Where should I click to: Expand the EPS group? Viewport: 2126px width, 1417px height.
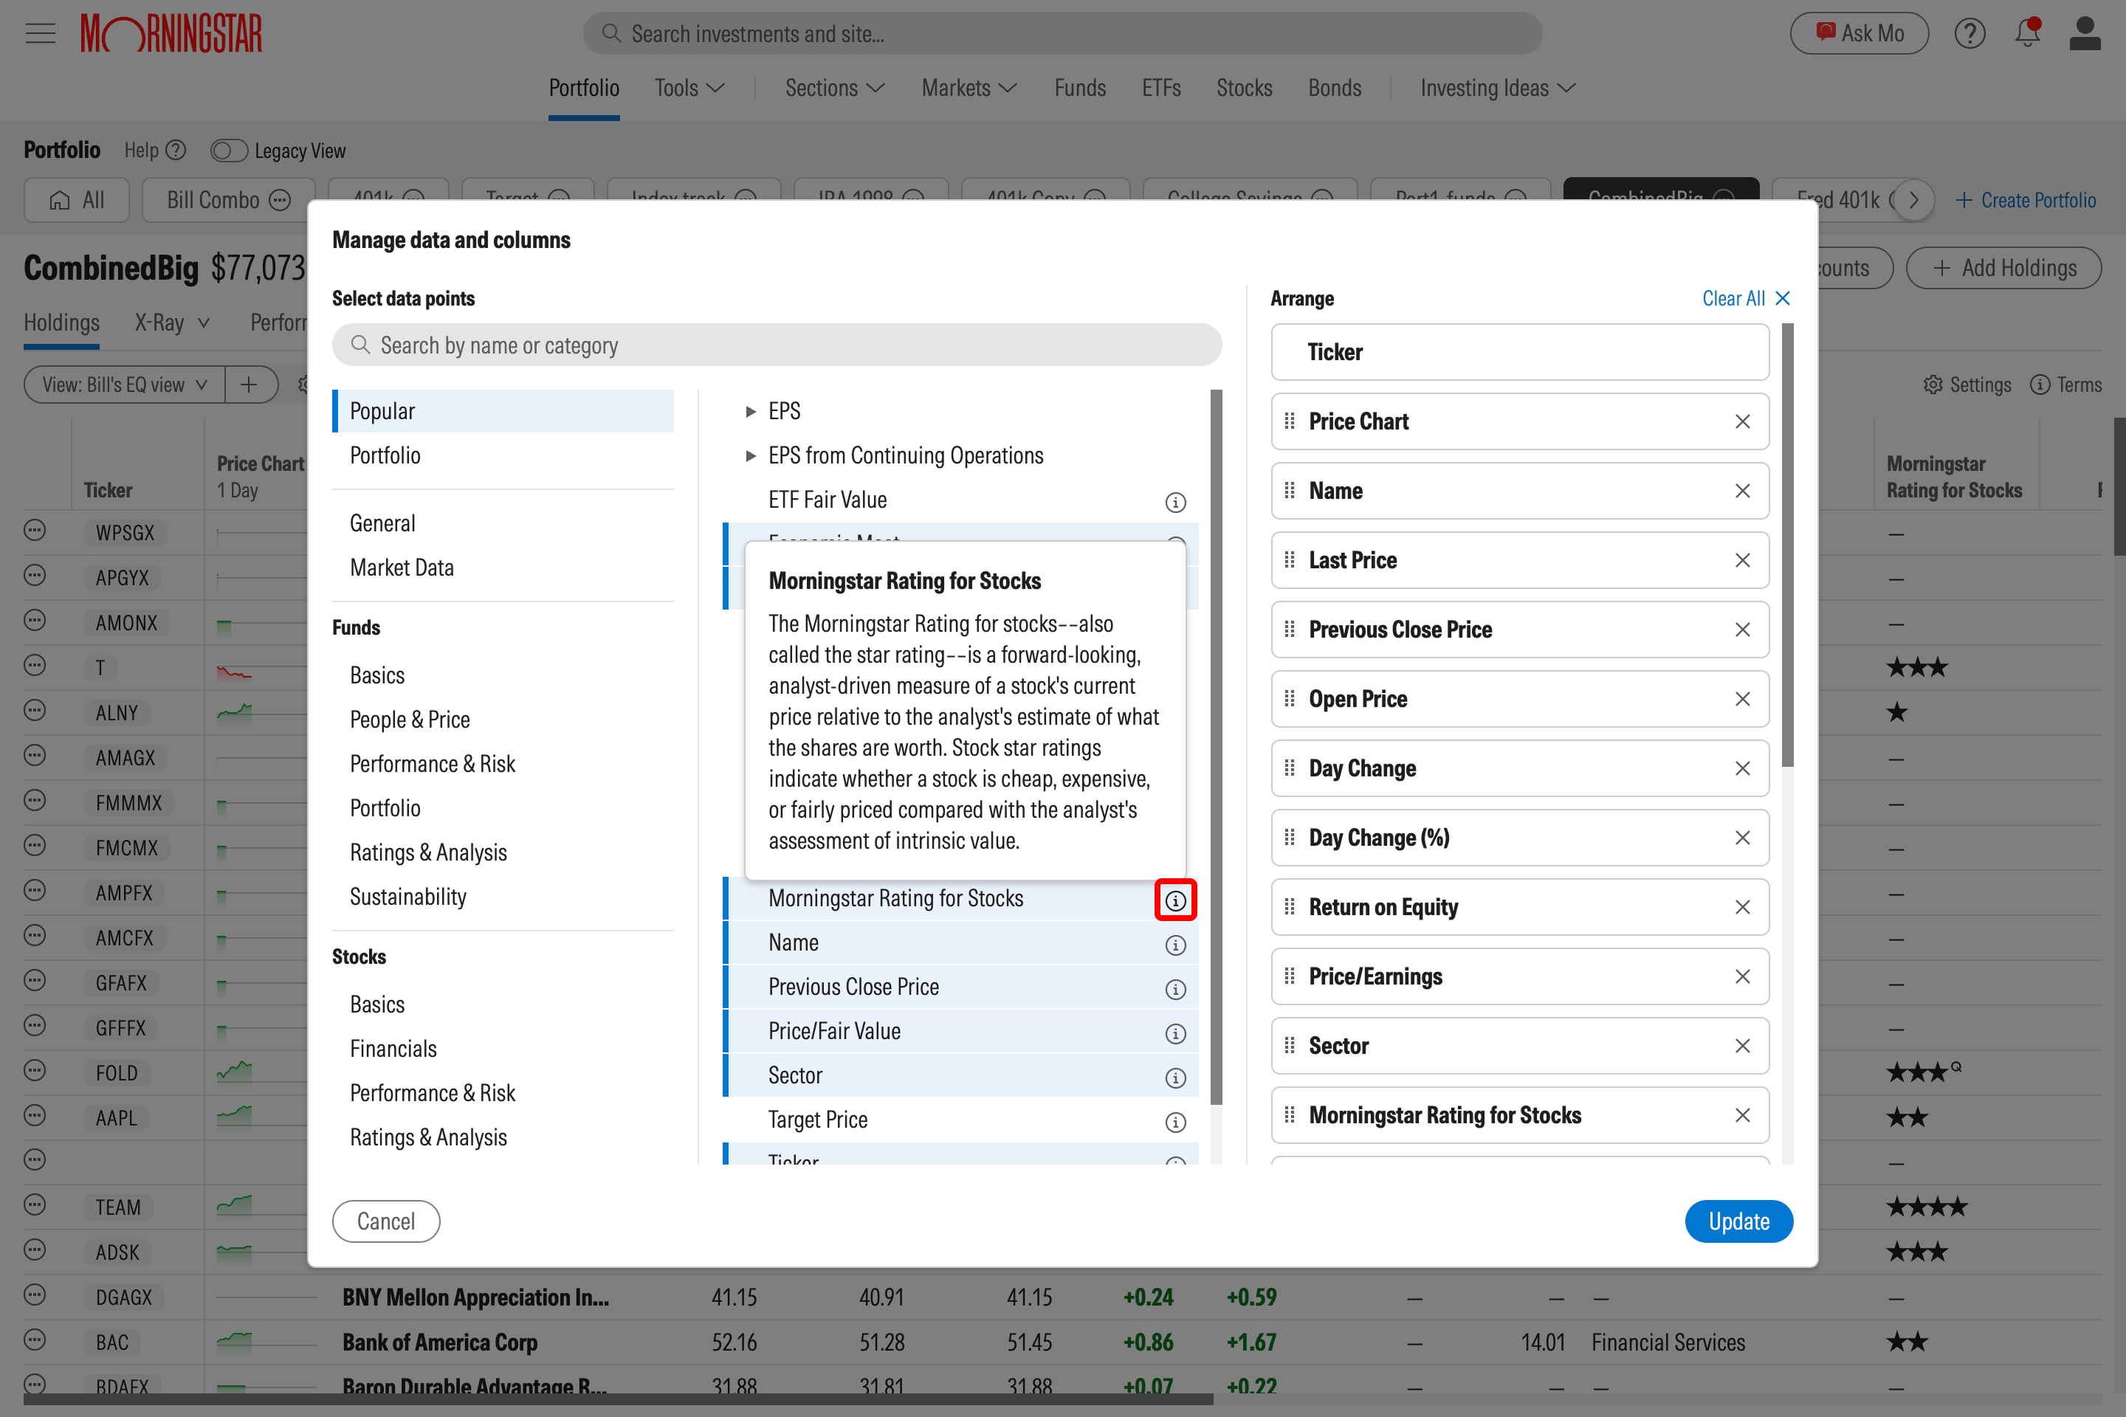point(750,411)
